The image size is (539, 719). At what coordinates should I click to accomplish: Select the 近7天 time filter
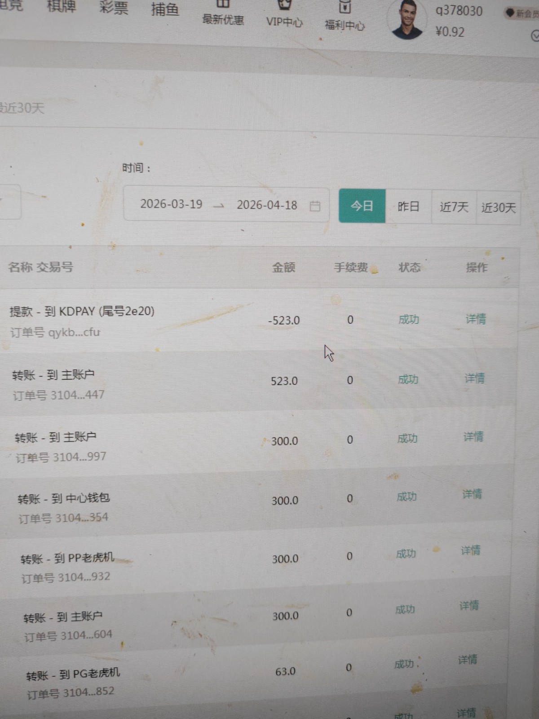pyautogui.click(x=454, y=207)
